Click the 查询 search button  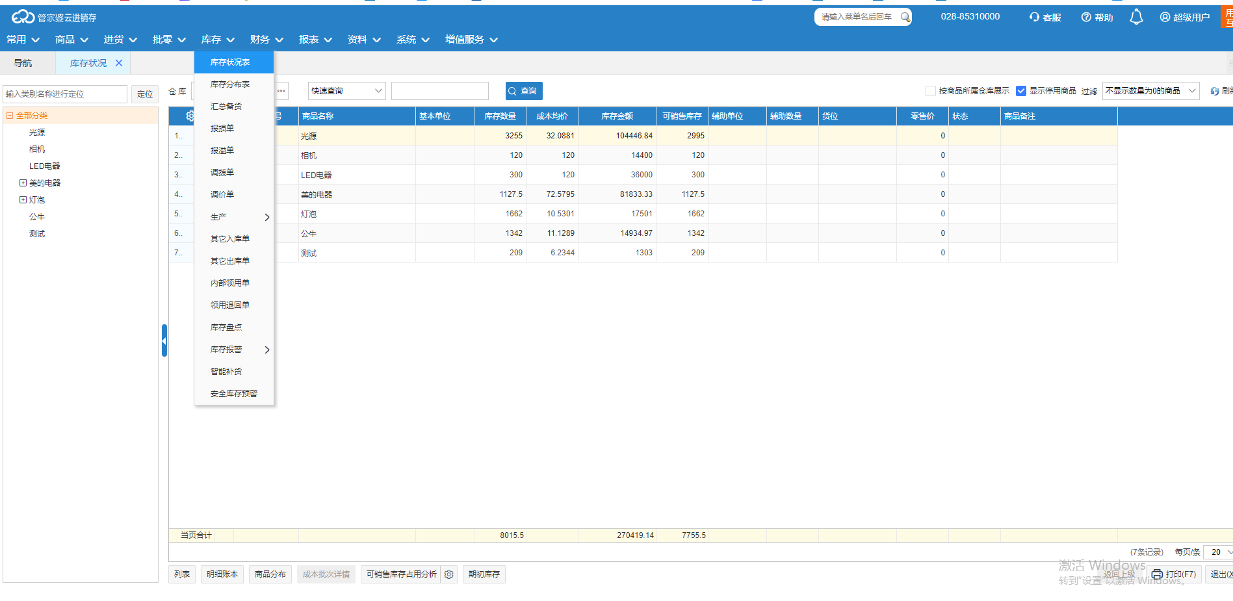[x=524, y=91]
